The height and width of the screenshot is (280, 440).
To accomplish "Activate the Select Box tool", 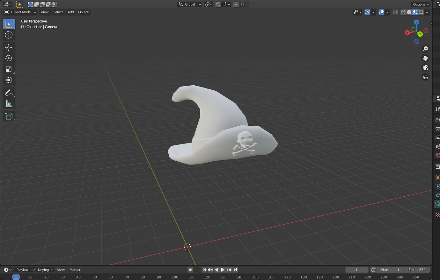I will pyautogui.click(x=9, y=24).
